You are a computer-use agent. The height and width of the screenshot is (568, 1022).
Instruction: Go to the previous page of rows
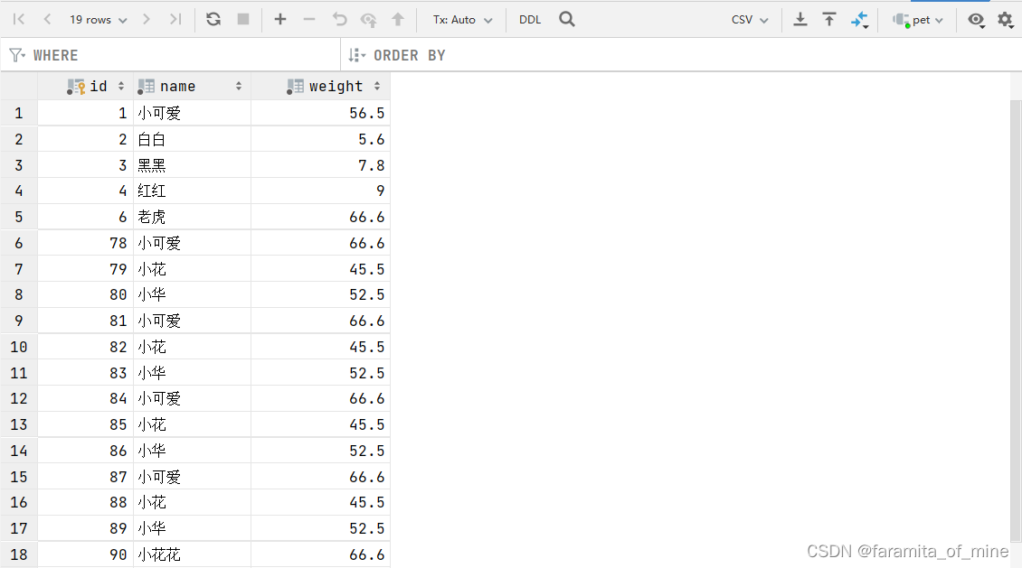click(47, 20)
